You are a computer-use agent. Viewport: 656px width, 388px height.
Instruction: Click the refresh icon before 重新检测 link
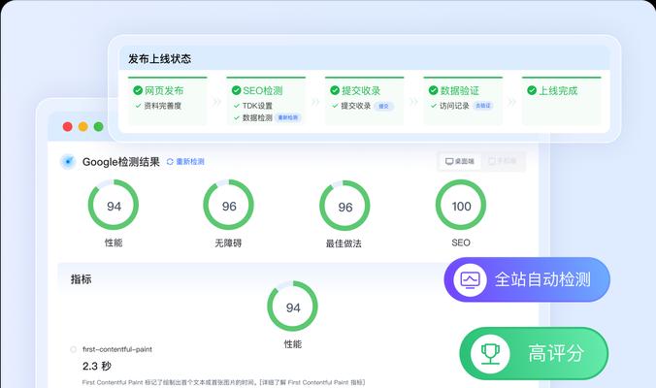coord(170,161)
